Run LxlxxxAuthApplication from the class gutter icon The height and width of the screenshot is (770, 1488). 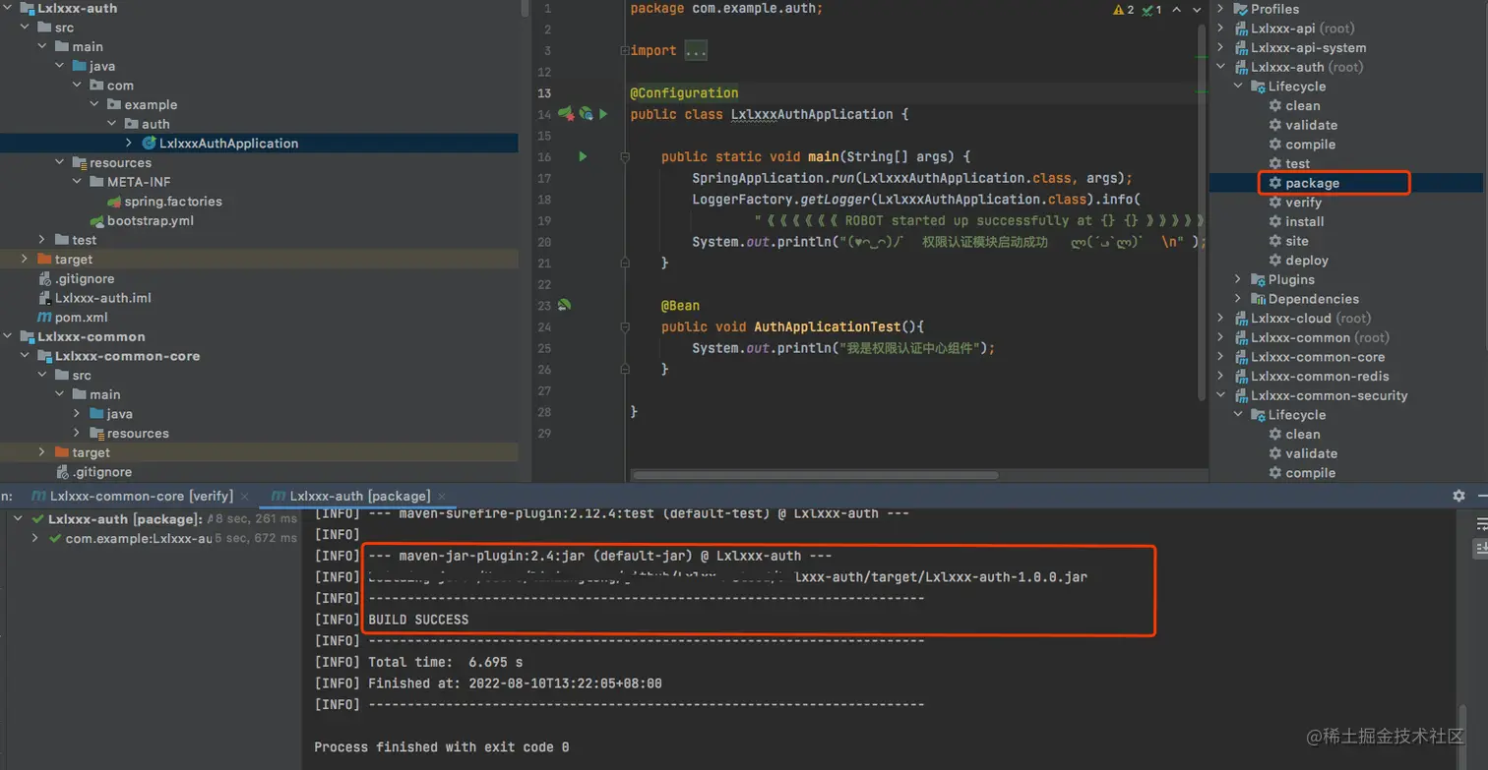tap(603, 114)
